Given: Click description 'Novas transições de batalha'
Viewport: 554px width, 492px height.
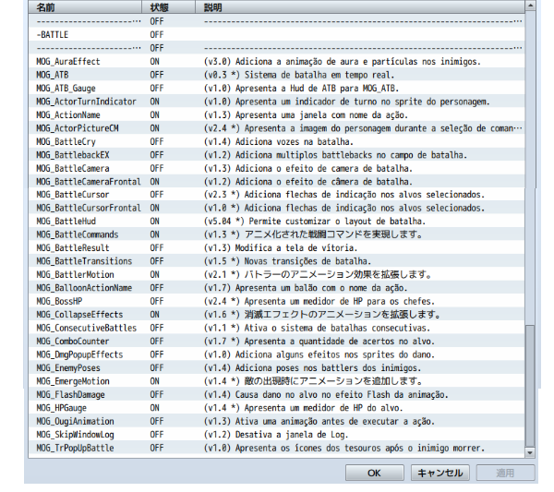Looking at the screenshot, I should pyautogui.click(x=307, y=261).
